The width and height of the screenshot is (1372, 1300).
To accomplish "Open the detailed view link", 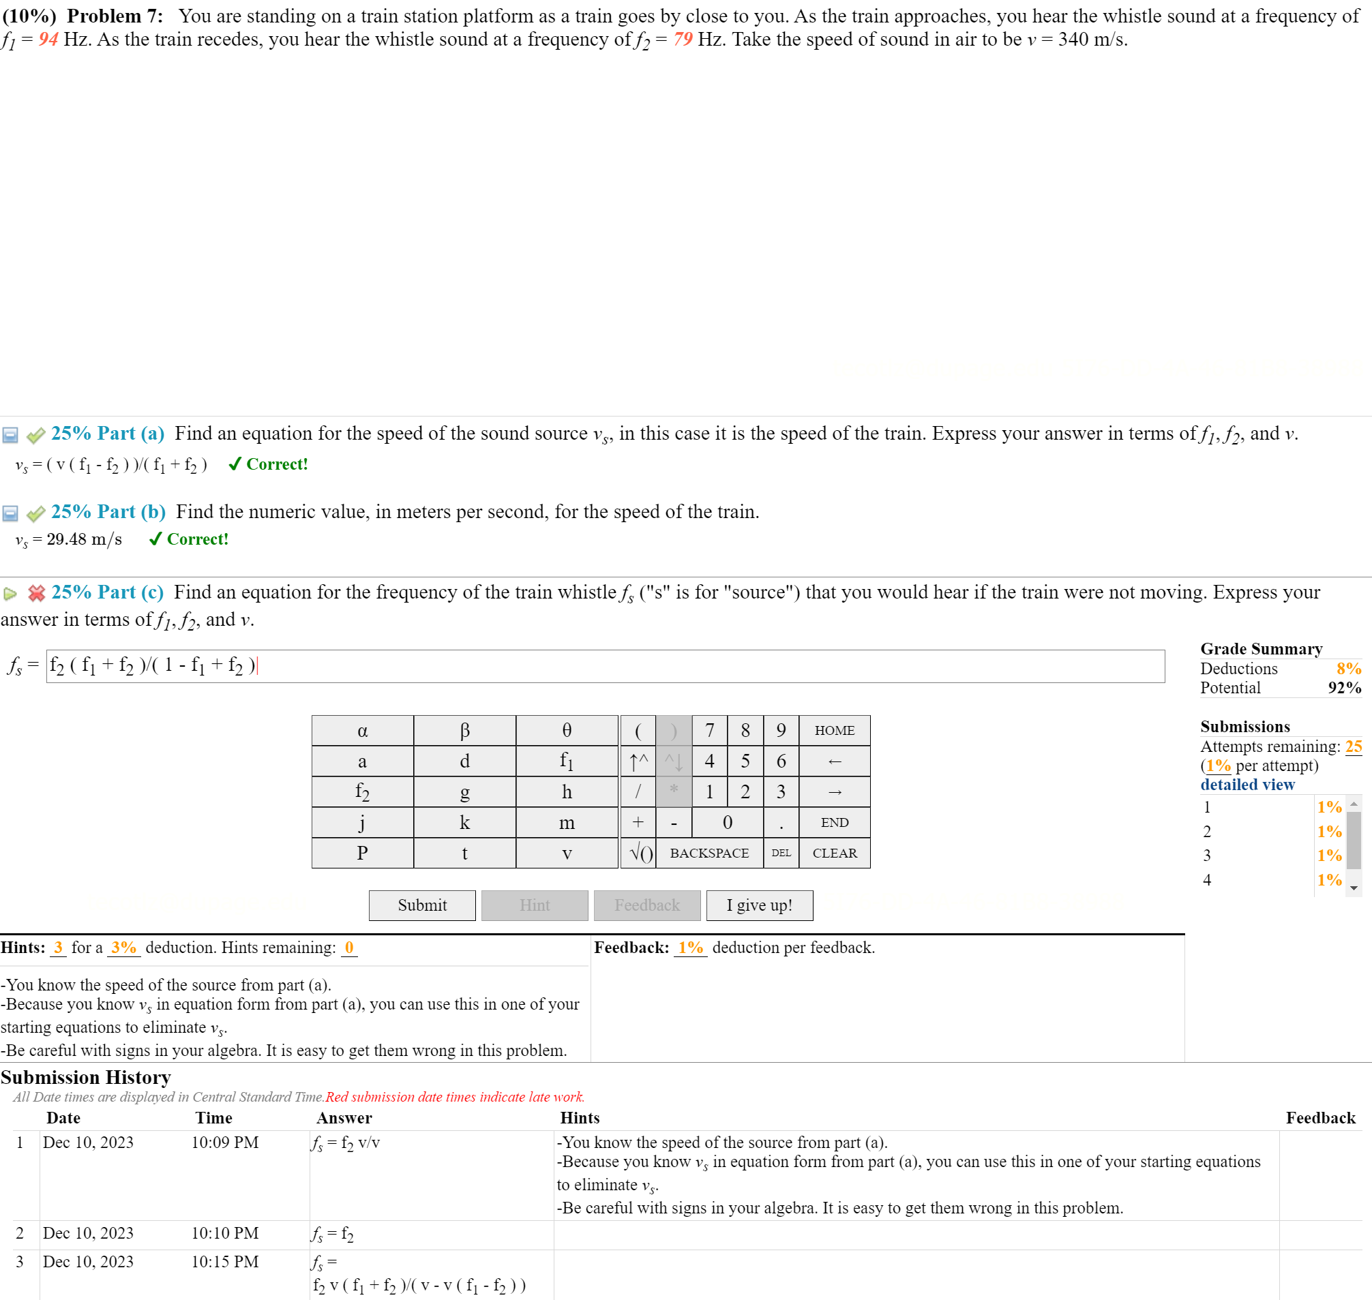I will [x=1247, y=785].
